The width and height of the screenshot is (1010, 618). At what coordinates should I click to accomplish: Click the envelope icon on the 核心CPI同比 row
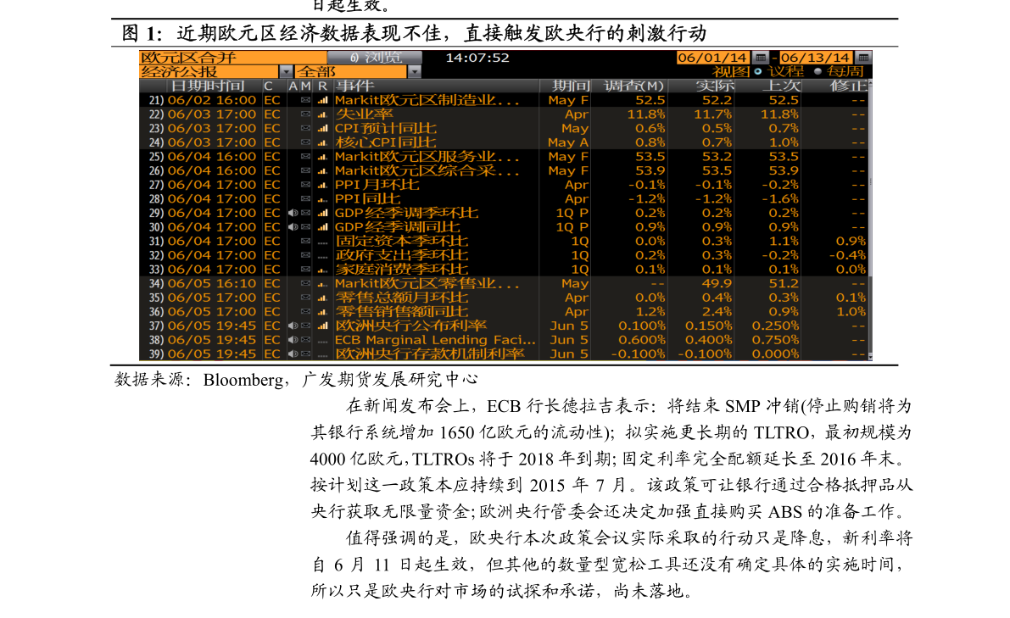coord(306,143)
